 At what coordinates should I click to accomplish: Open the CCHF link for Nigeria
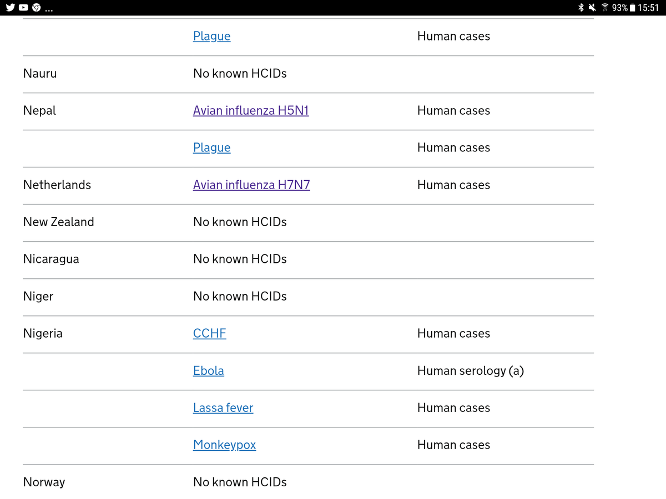tap(209, 333)
